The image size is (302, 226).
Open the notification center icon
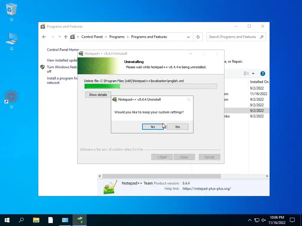click(x=292, y=220)
